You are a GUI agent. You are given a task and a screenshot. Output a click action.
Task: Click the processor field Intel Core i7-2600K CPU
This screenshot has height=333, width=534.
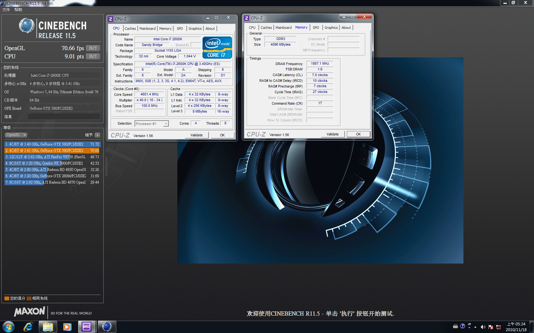(x=64, y=75)
